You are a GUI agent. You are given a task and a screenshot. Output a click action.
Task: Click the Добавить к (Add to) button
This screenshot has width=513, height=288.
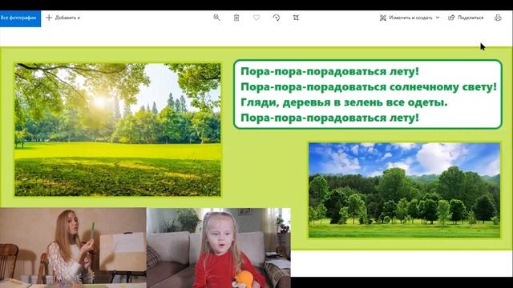[63, 18]
